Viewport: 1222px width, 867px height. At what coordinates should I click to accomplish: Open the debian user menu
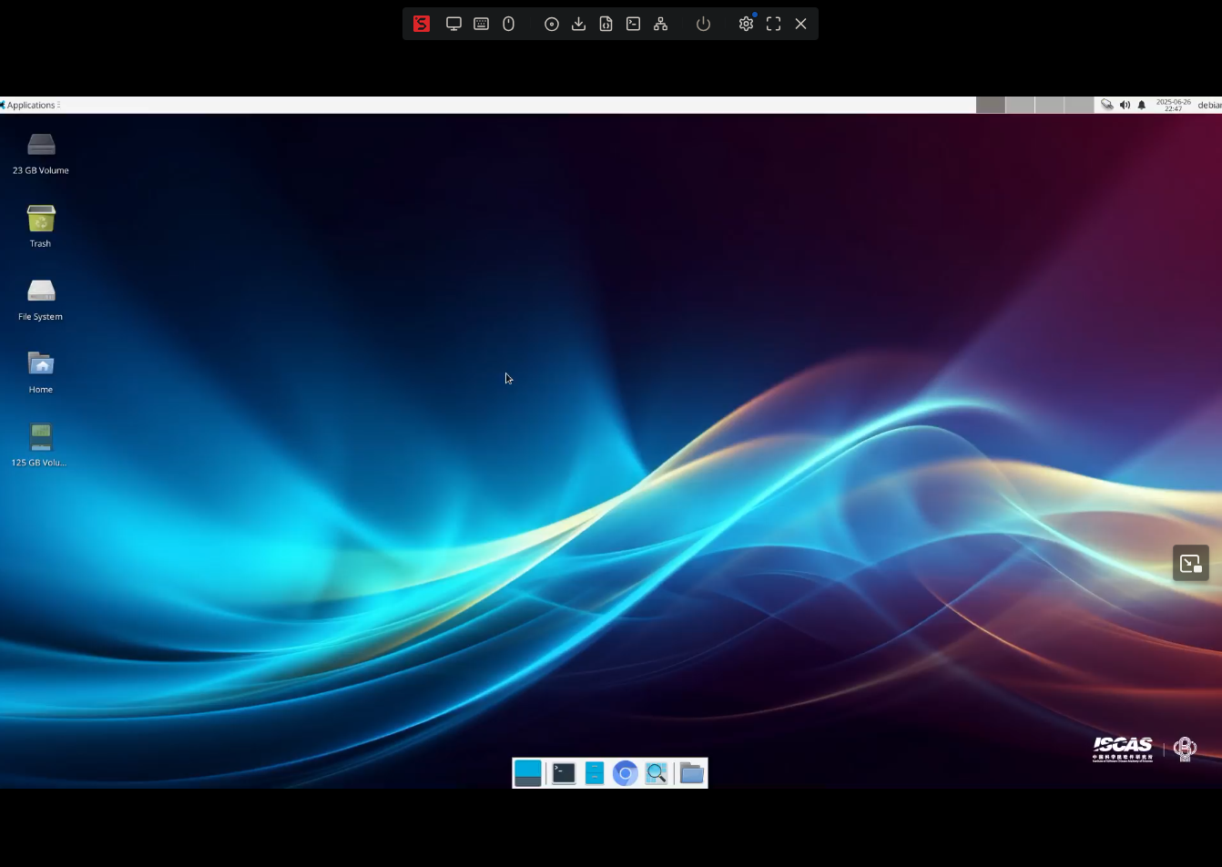click(x=1209, y=105)
